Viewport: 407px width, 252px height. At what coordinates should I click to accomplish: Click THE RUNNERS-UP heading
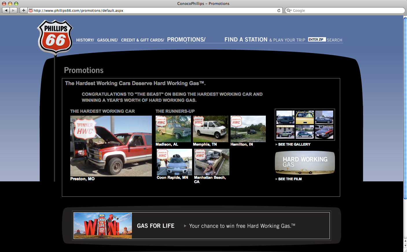pos(175,111)
